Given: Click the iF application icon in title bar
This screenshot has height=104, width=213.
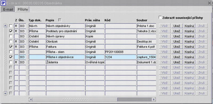Looking at the screenshot, I should (x=3, y=3).
